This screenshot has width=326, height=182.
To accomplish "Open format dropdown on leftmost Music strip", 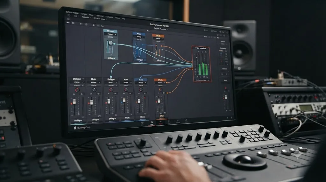I will point(94,82).
